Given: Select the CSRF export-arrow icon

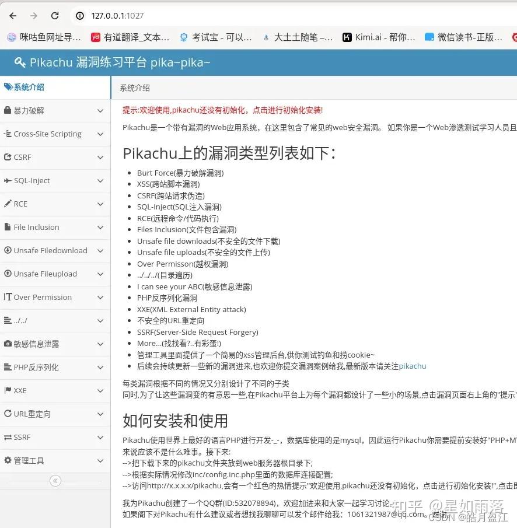Looking at the screenshot, I should (6, 157).
